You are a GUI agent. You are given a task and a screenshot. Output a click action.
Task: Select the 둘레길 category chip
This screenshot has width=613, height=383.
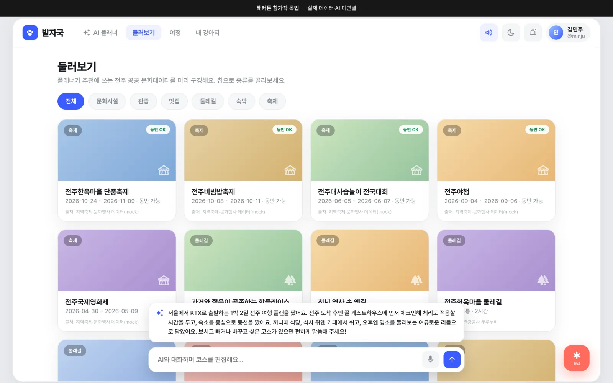(208, 101)
